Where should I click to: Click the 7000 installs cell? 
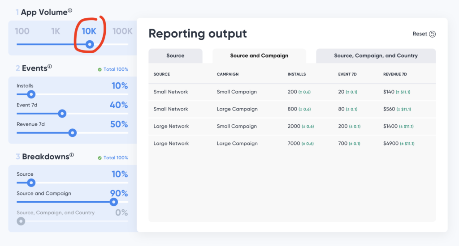tap(301, 144)
